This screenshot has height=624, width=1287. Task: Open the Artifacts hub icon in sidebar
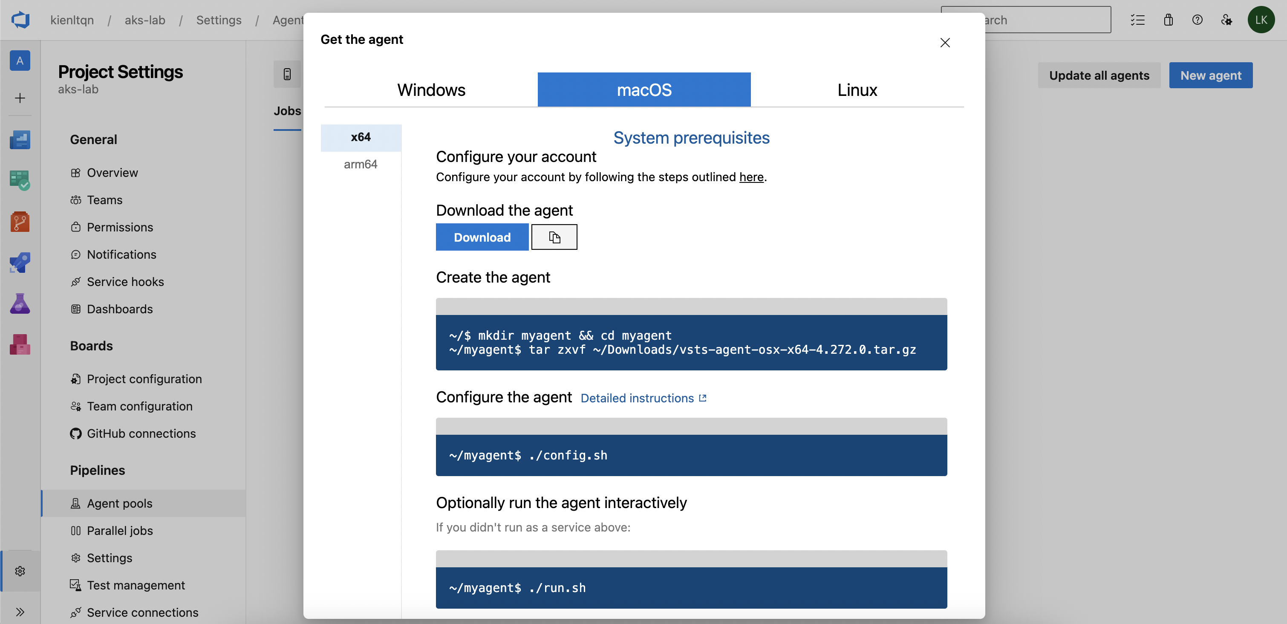click(x=20, y=344)
